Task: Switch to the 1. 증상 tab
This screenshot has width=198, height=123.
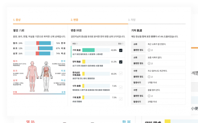Action: click(x=17, y=20)
